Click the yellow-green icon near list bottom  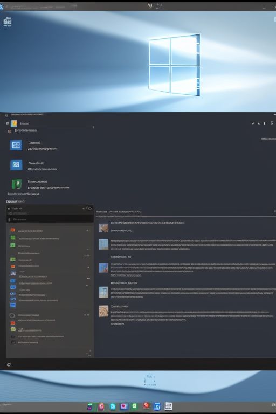point(13,329)
